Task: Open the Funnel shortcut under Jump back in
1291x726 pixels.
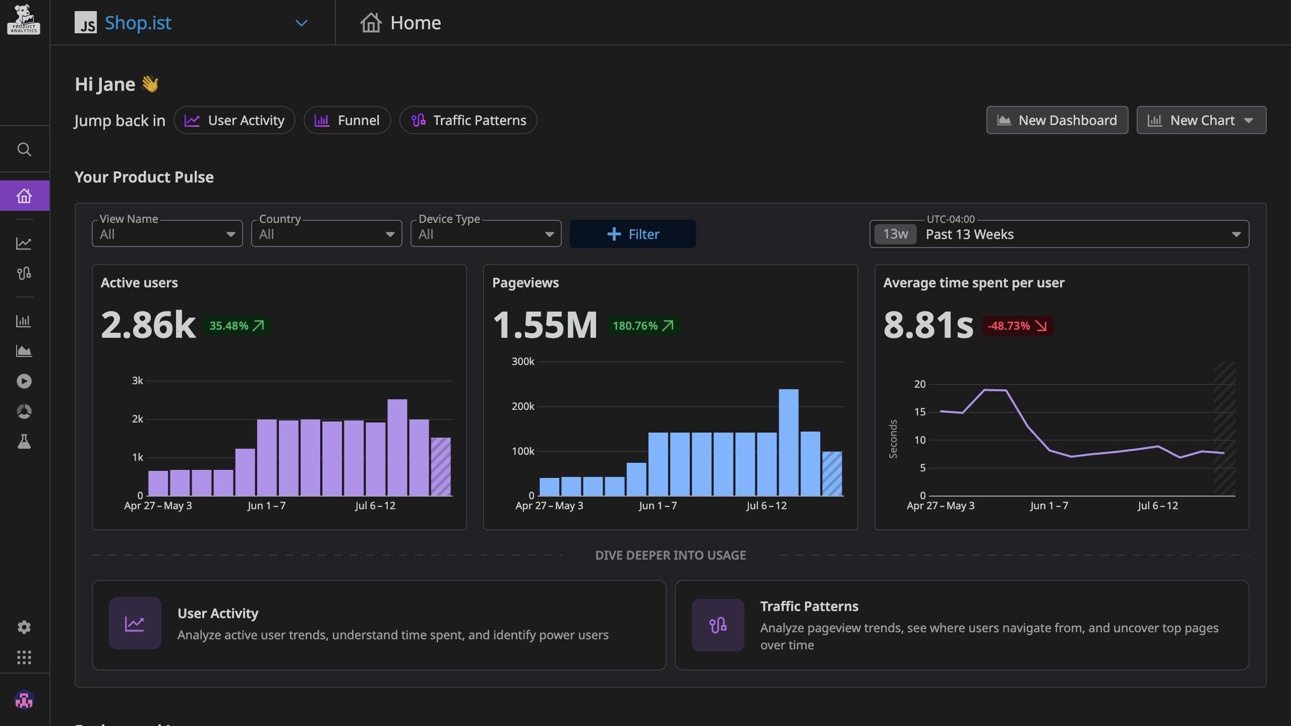Action: tap(347, 120)
